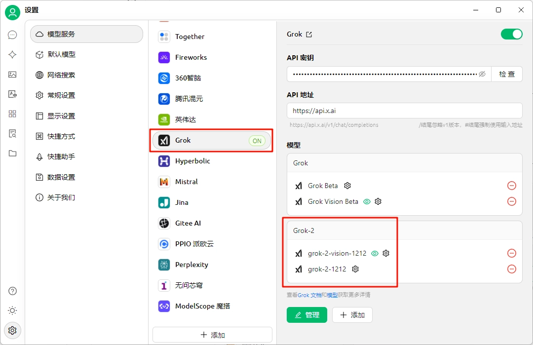Open the agents sparkle sidebar icon

tap(12, 55)
